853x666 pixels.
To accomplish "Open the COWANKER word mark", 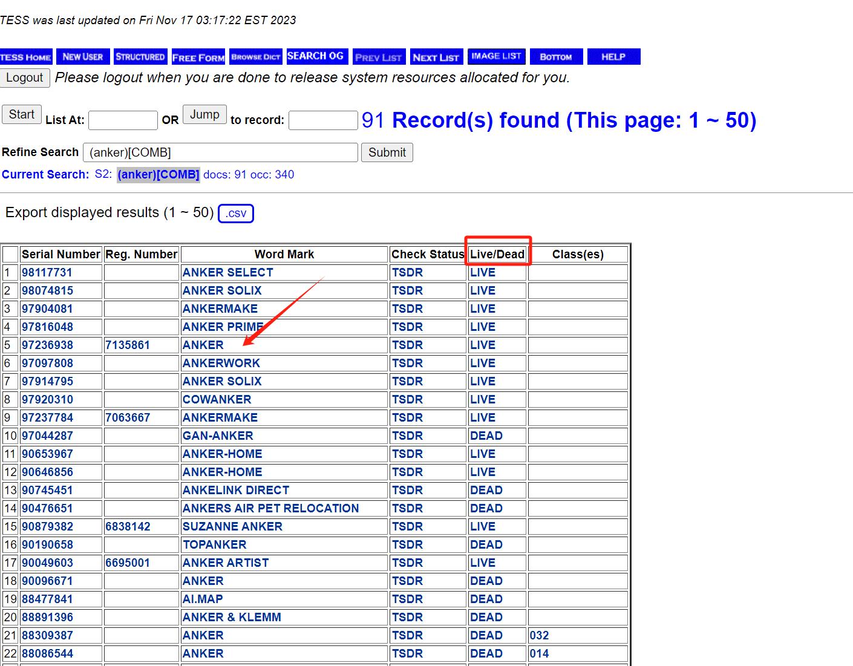I will [x=217, y=400].
